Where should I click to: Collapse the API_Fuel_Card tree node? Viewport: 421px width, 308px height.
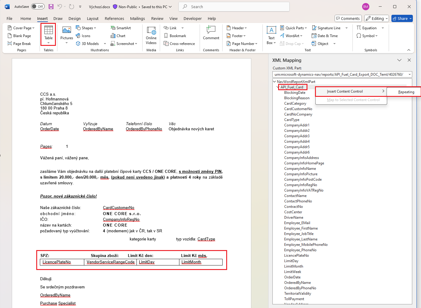pos(278,87)
